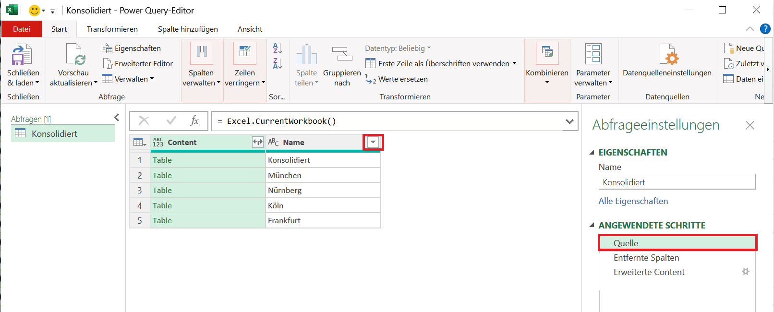Select the Quelle step
Screen dimensions: 774x312
pyautogui.click(x=677, y=243)
